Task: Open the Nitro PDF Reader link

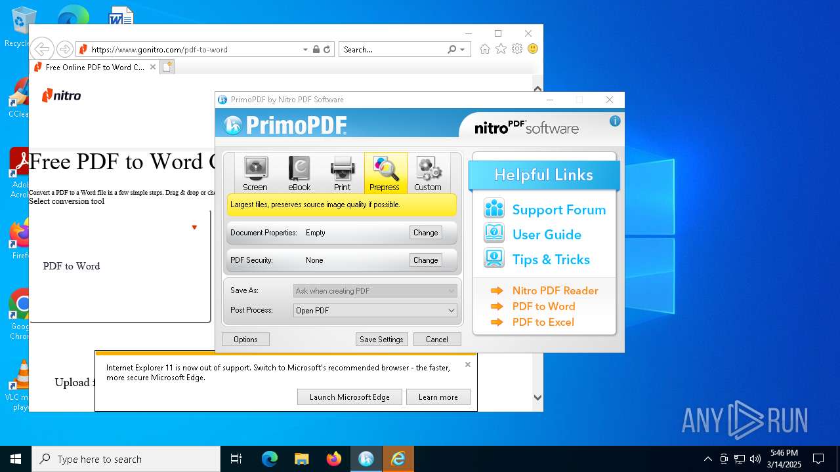Action: point(555,290)
